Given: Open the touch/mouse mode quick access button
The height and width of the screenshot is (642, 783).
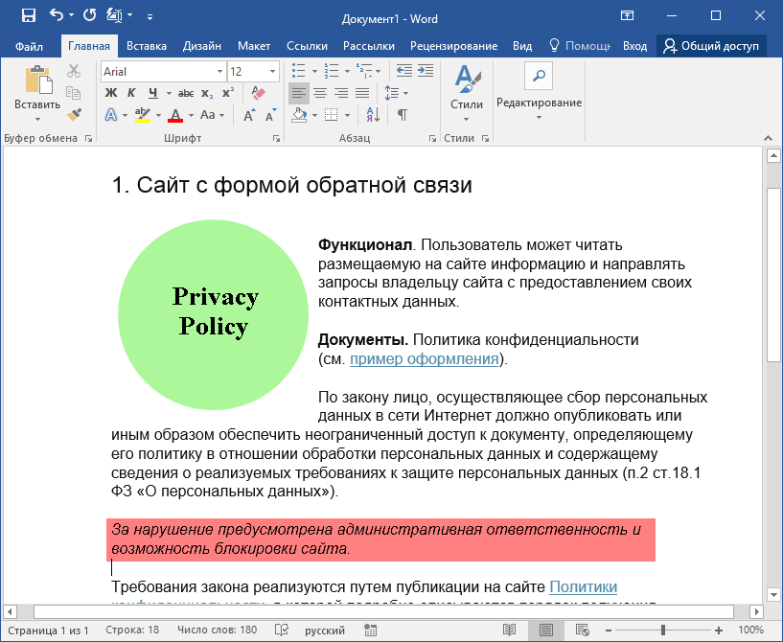Looking at the screenshot, I should pos(114,15).
